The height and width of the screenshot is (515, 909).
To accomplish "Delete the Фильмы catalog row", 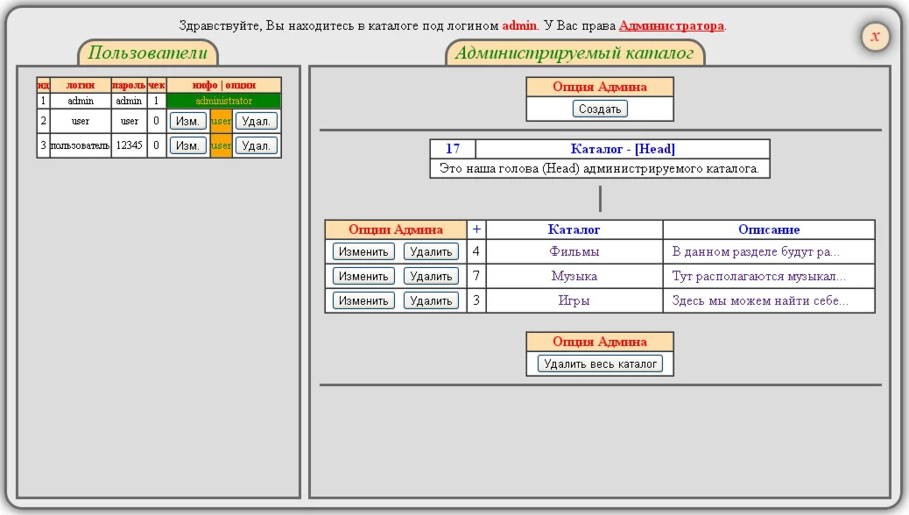I will [x=431, y=251].
